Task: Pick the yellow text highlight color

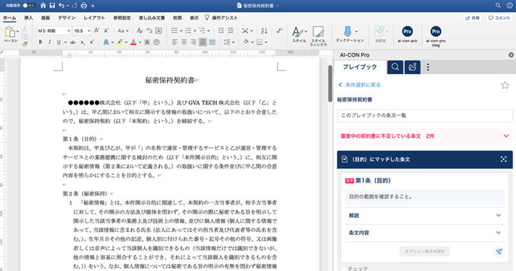Action: coord(120,42)
